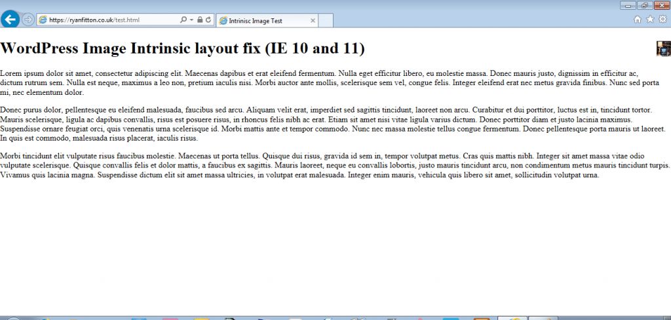Click the WordPress Image Intrinsic layout fix heading
The width and height of the screenshot is (671, 320).
tap(183, 48)
